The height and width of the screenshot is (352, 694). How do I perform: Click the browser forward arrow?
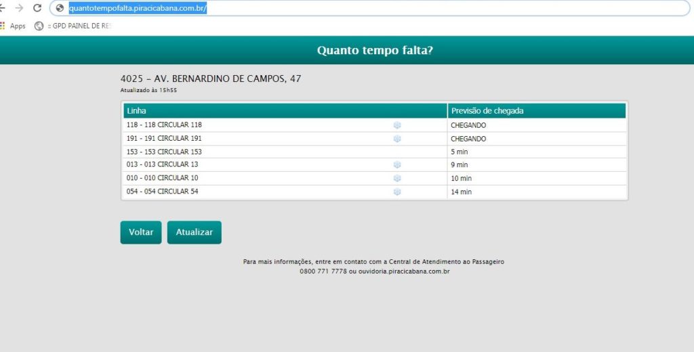coord(19,8)
